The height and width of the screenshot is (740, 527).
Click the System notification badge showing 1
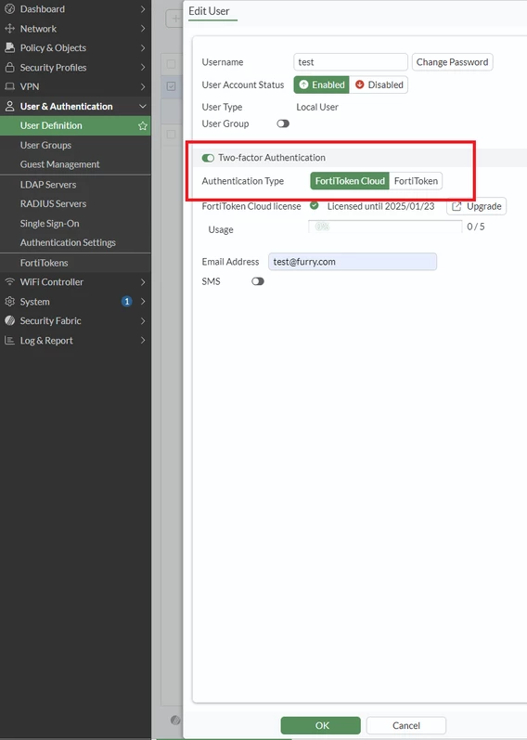click(126, 301)
